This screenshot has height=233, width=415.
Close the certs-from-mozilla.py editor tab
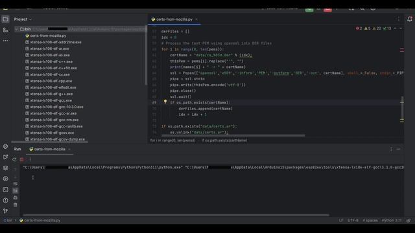point(196,19)
